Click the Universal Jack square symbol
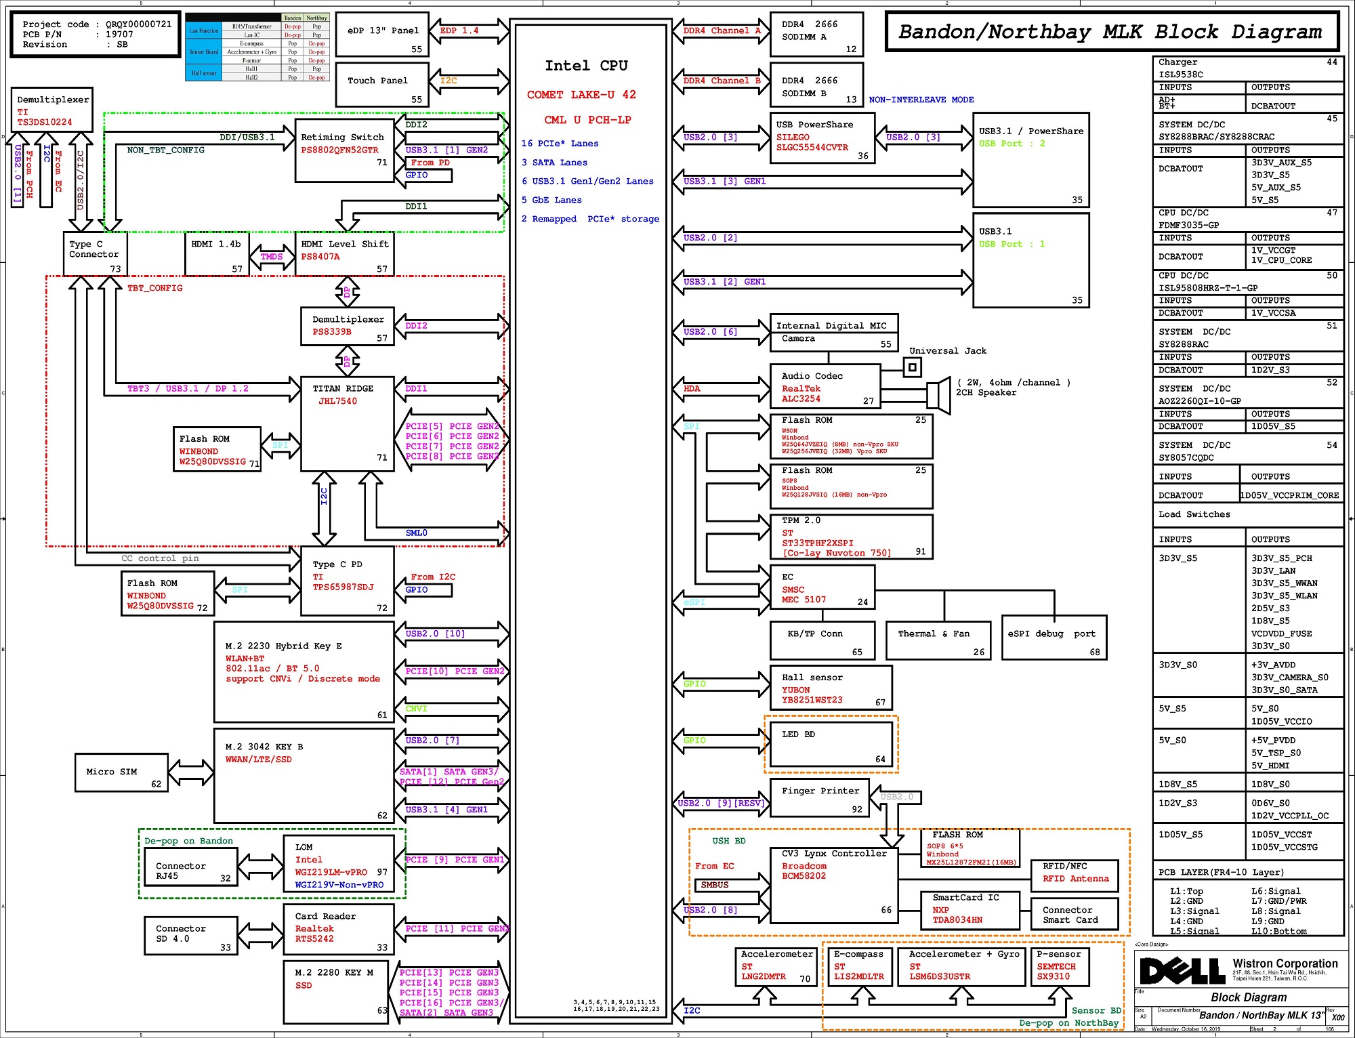The image size is (1355, 1038). point(912,367)
